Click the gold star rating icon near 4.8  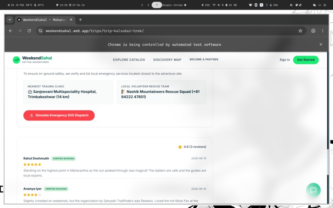(x=180, y=147)
